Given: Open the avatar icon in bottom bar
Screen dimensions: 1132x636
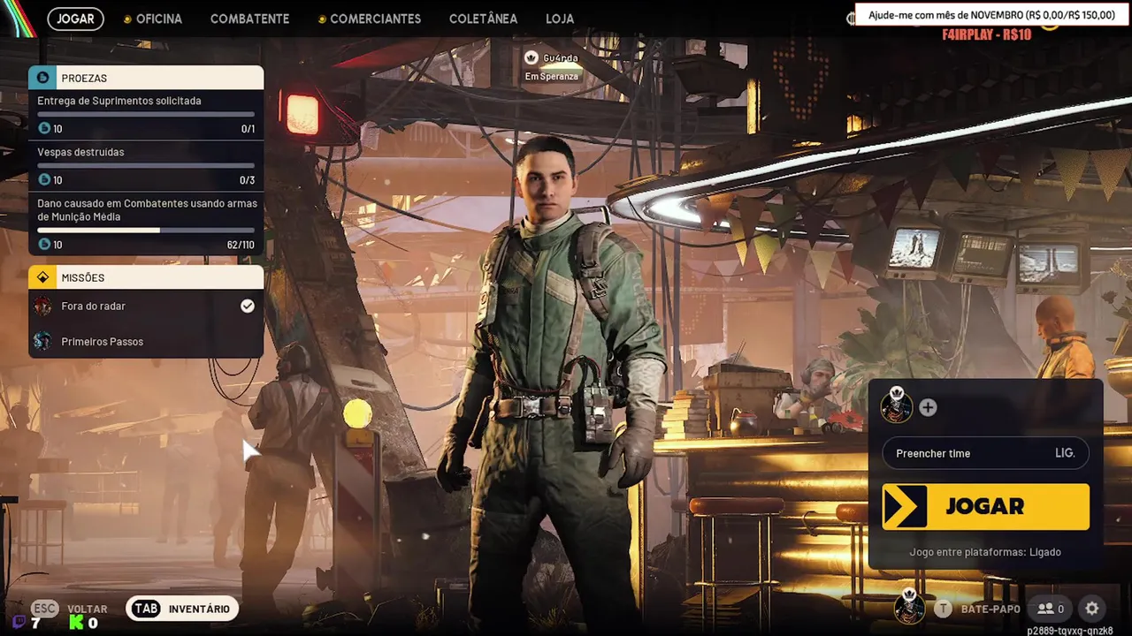Looking at the screenshot, I should (x=909, y=607).
